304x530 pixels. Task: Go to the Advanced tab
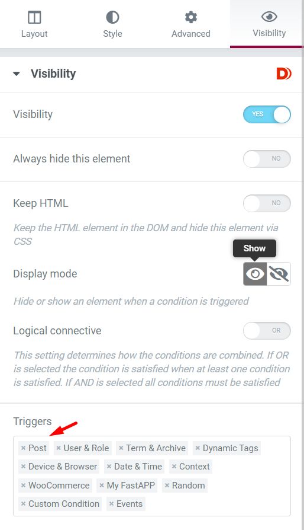pyautogui.click(x=191, y=24)
